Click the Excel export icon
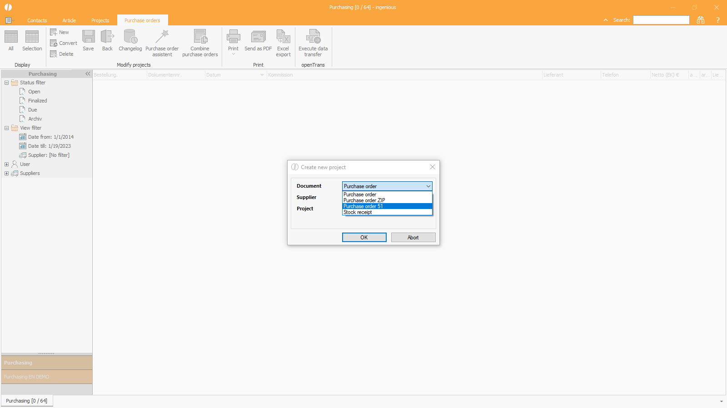The height and width of the screenshot is (408, 727). click(283, 37)
